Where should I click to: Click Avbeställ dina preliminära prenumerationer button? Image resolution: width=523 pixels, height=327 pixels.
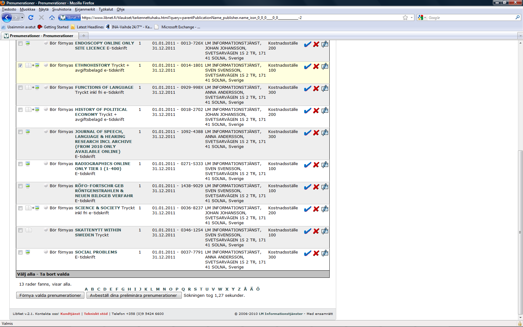click(x=134, y=295)
